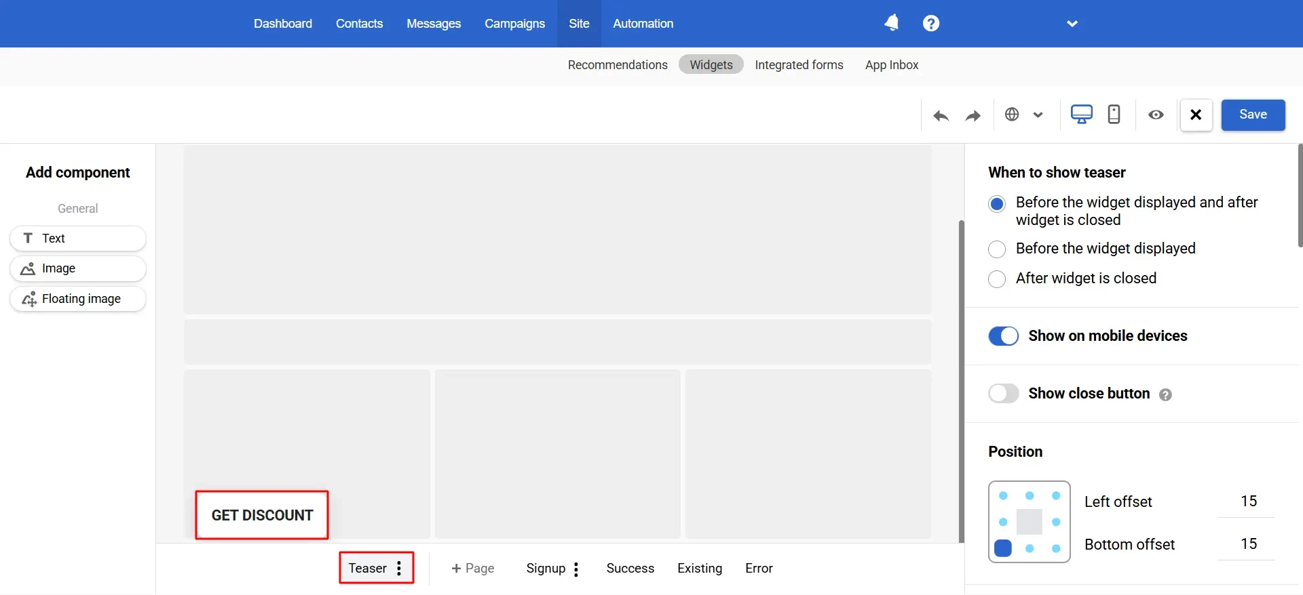Save the widget
The height and width of the screenshot is (595, 1303).
[1252, 115]
